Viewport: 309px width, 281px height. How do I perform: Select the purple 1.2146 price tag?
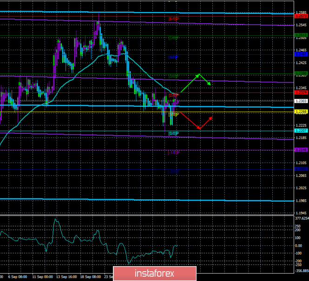pyautogui.click(x=301, y=150)
